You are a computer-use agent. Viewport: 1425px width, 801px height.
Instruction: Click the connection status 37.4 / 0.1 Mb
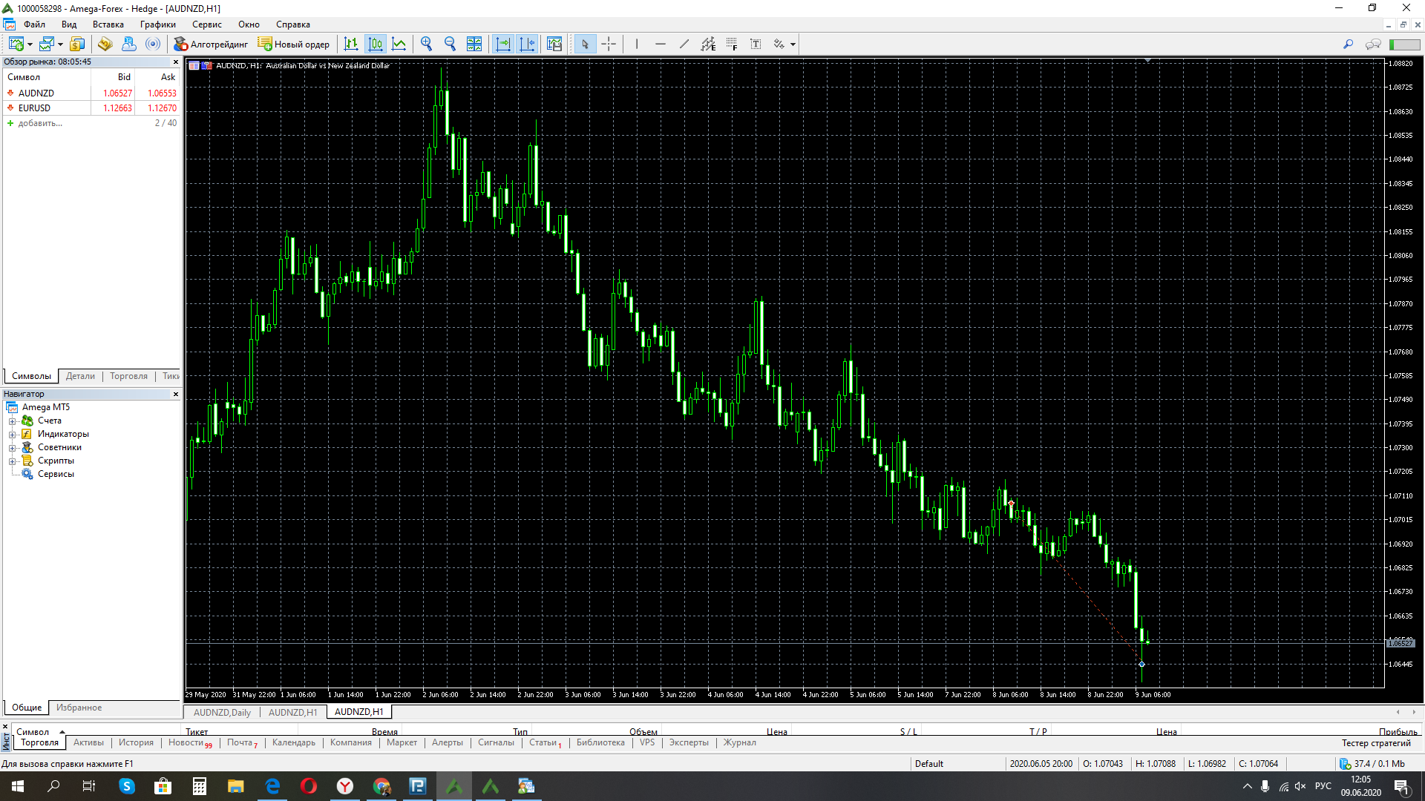pyautogui.click(x=1372, y=764)
